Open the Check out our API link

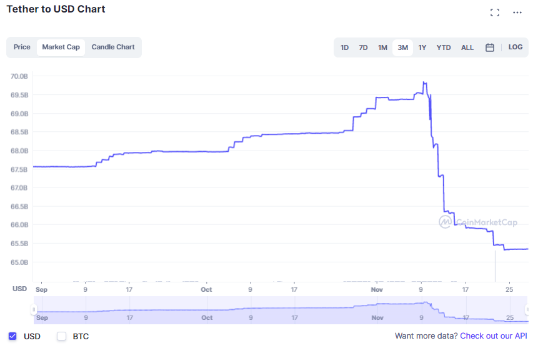point(494,336)
